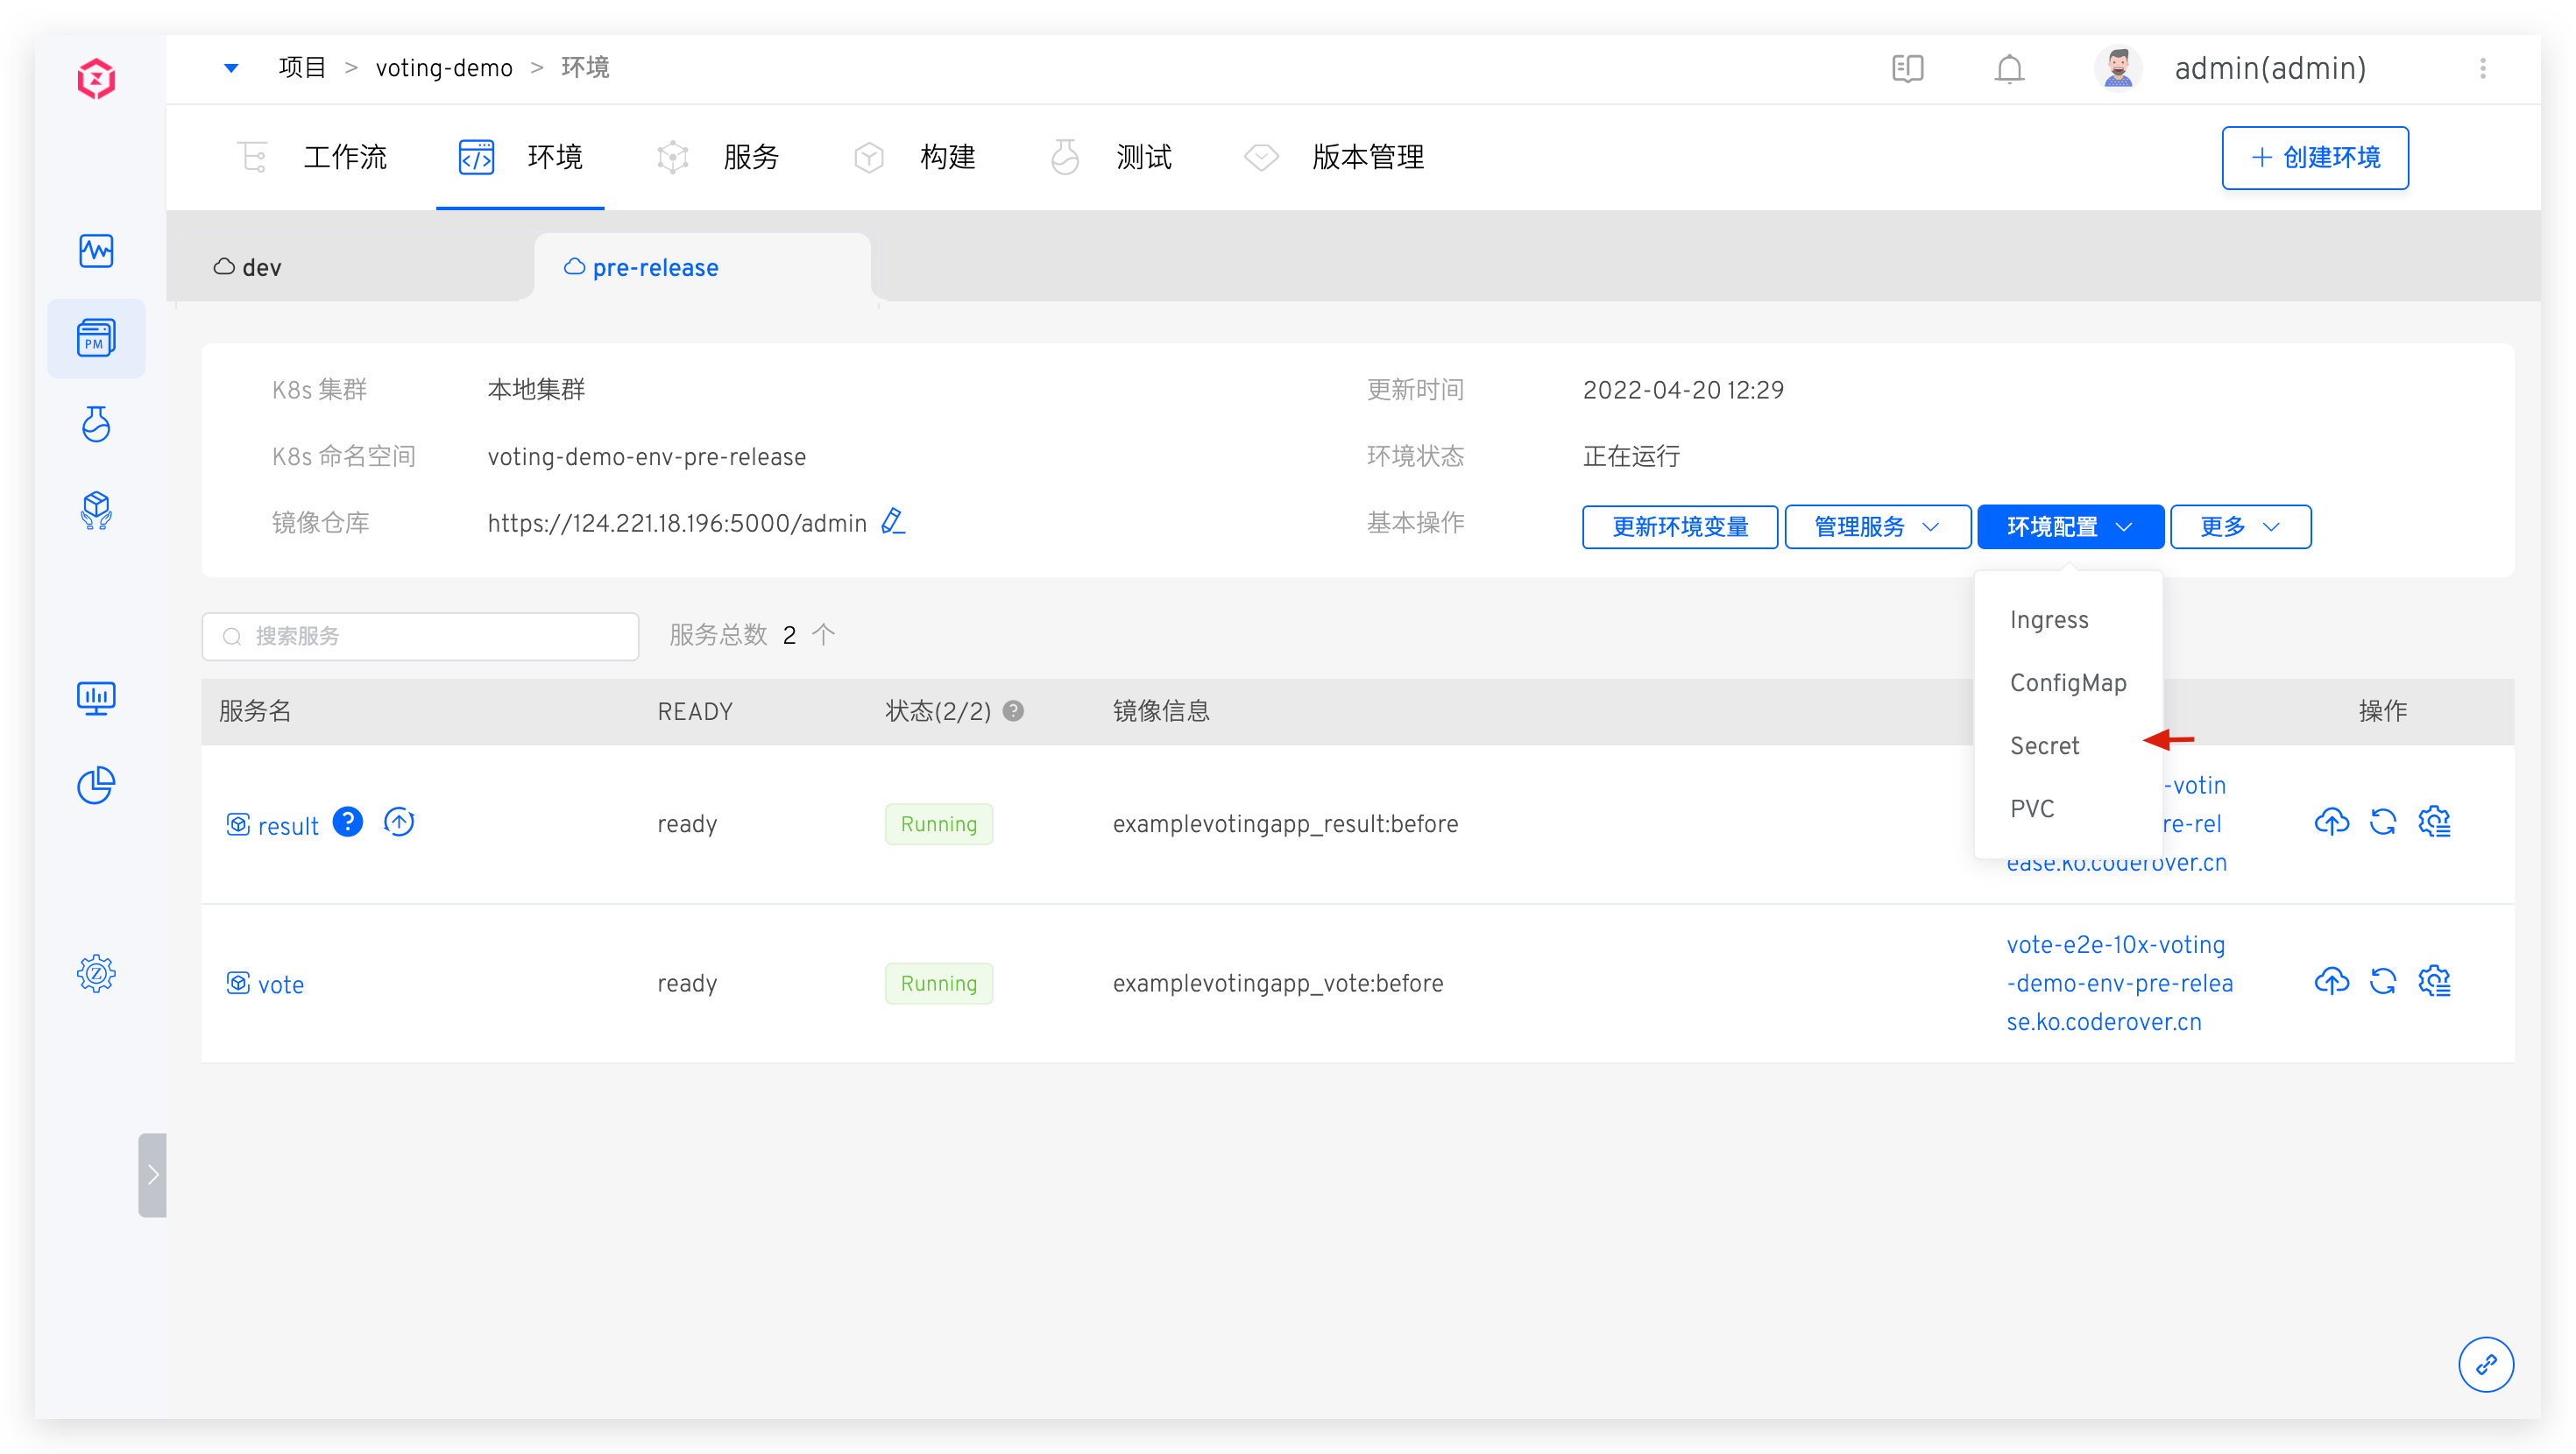The image size is (2576, 1454).
Task: Restart the vote service with refresh icon
Action: 2383,982
